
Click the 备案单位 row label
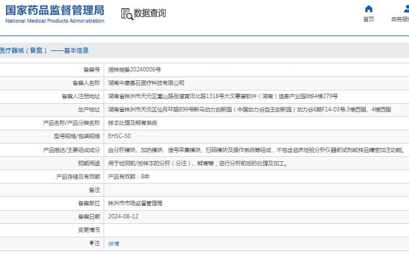pos(89,203)
